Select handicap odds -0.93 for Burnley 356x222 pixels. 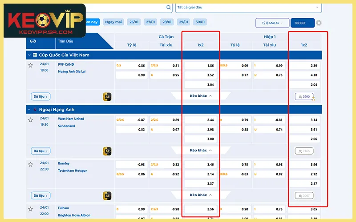[131, 164]
